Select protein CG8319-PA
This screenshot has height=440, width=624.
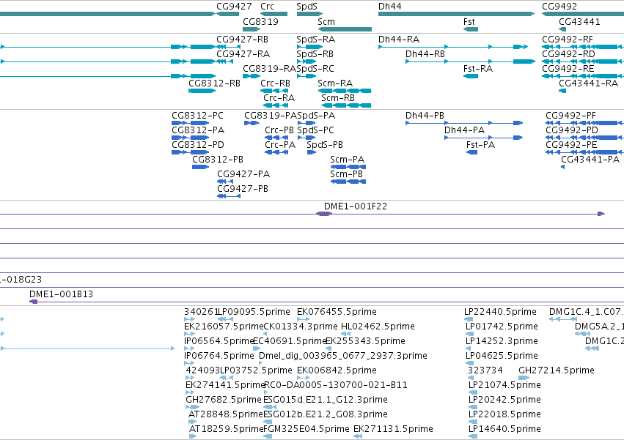point(252,123)
